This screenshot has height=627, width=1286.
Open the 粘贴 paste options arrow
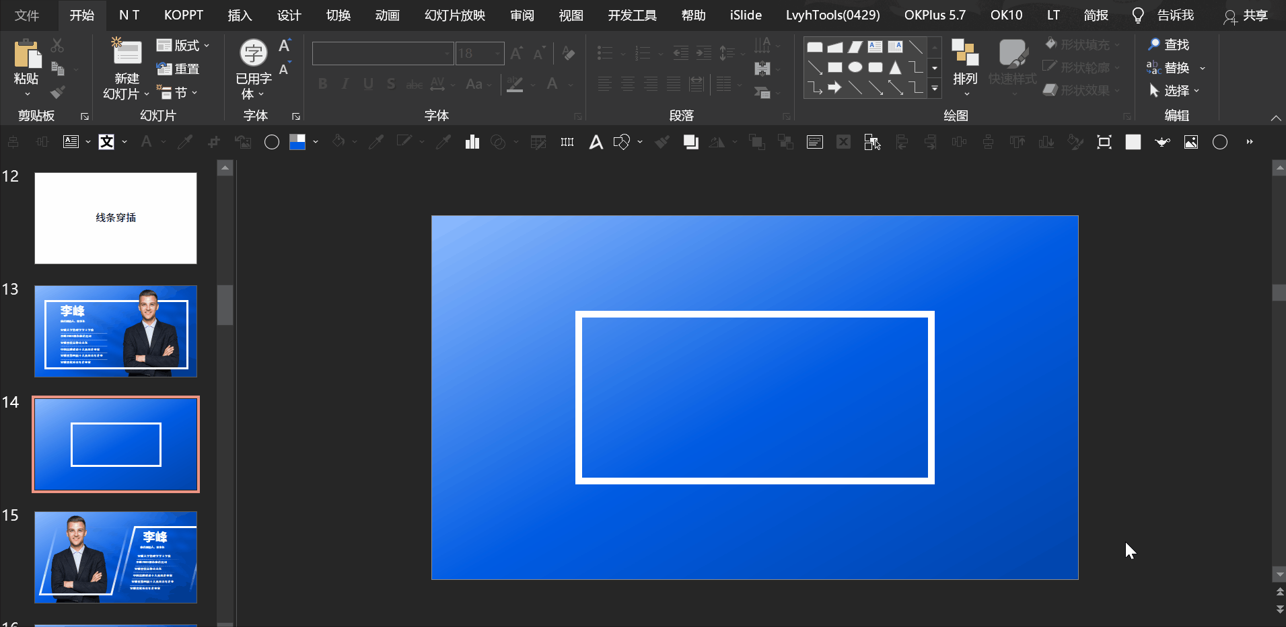click(27, 94)
